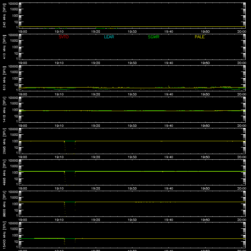
Task: Click 19:00 under the 4995 MHz plot
Action: click(x=23, y=189)
